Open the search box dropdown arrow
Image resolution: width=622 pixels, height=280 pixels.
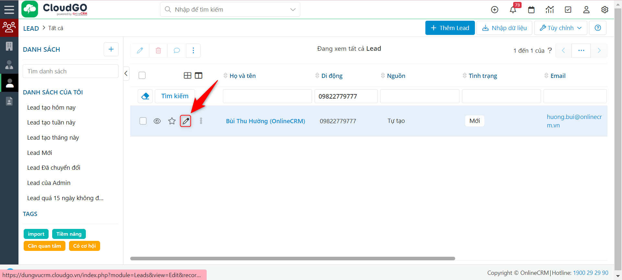click(293, 10)
